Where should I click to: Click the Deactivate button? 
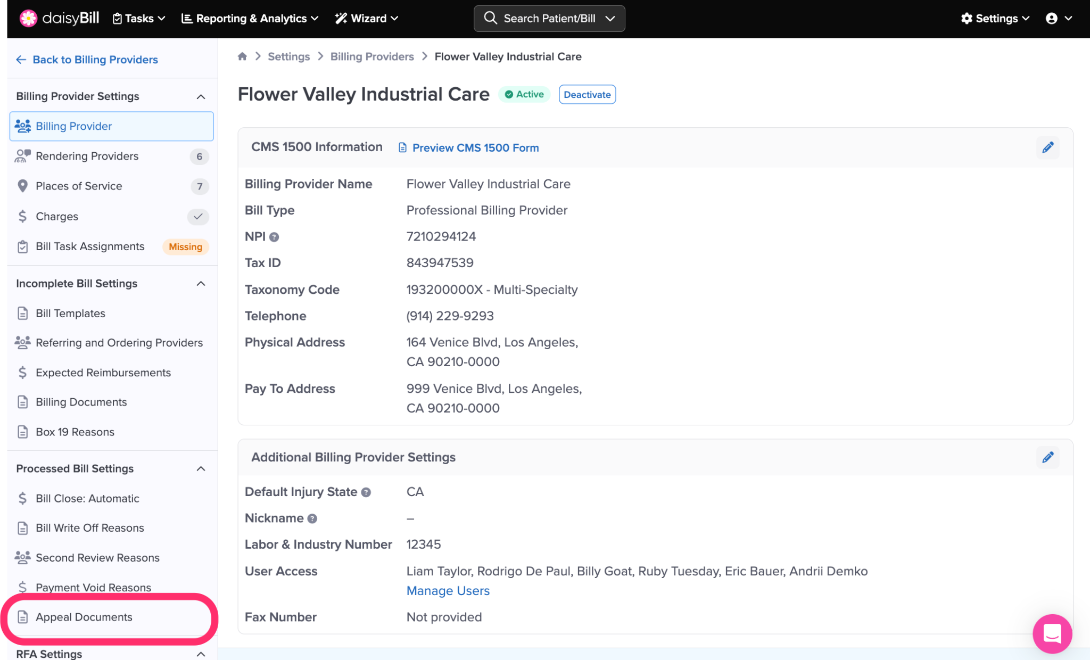point(587,95)
